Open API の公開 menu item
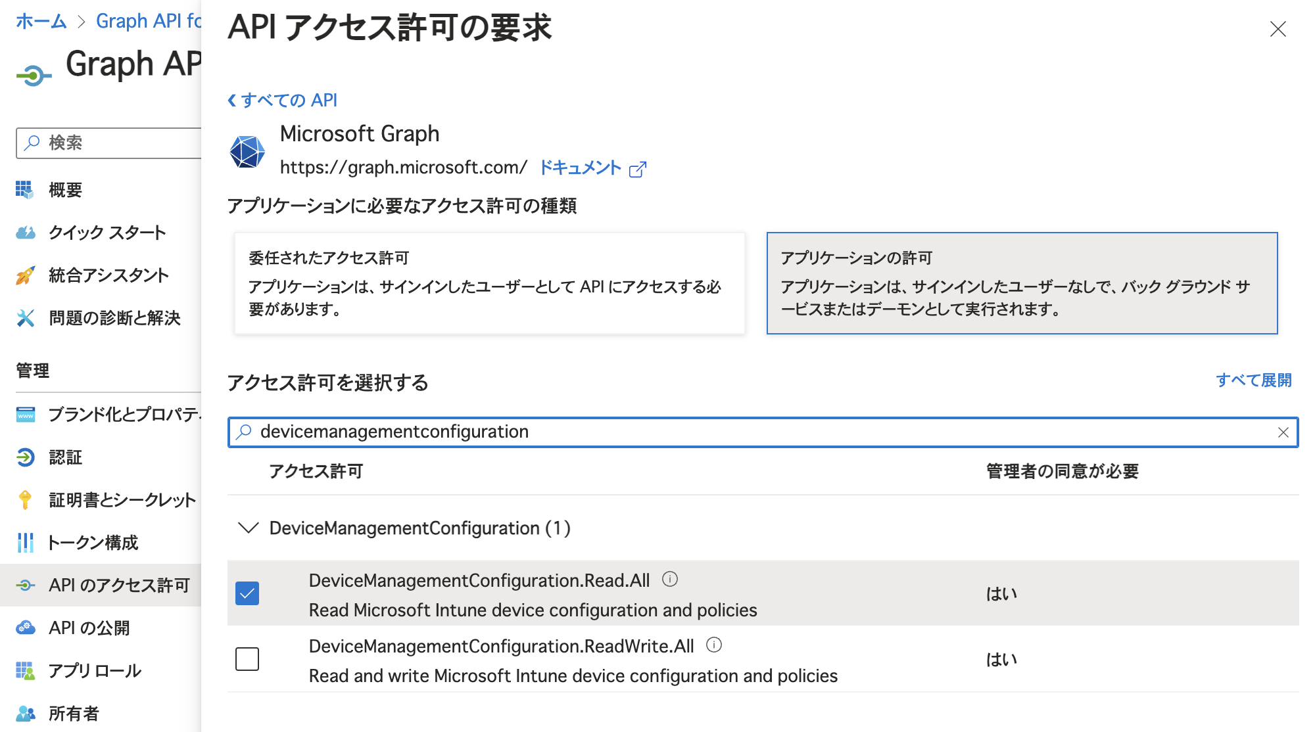 (89, 628)
